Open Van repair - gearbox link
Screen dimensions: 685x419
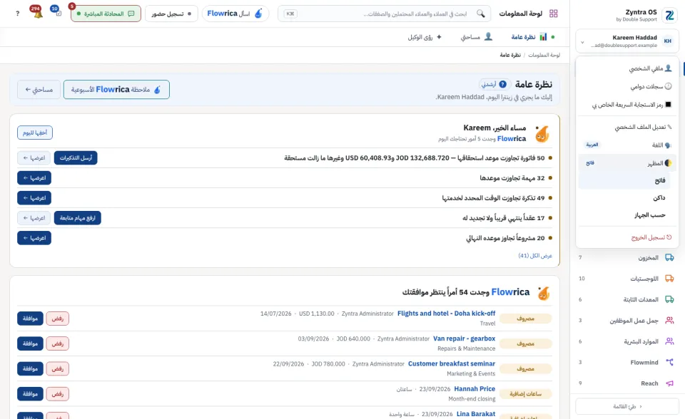click(x=464, y=338)
